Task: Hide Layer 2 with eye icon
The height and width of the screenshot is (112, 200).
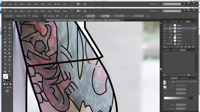Action: tap(165, 25)
